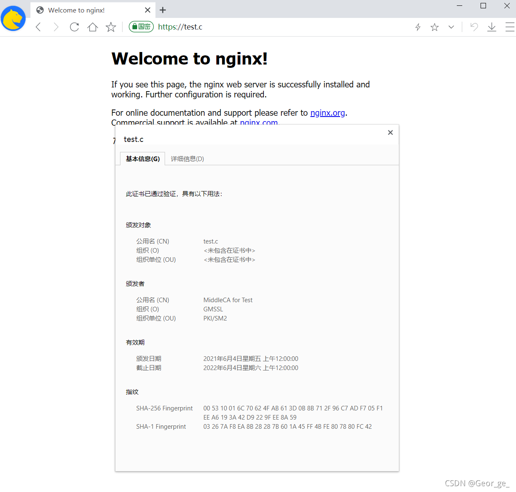This screenshot has height=492, width=516.
Task: Go back to previous page
Action: 38,27
